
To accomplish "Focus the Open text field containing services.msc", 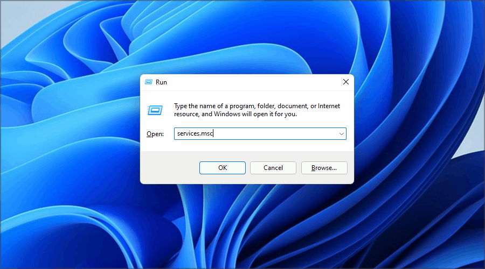I will 260,134.
